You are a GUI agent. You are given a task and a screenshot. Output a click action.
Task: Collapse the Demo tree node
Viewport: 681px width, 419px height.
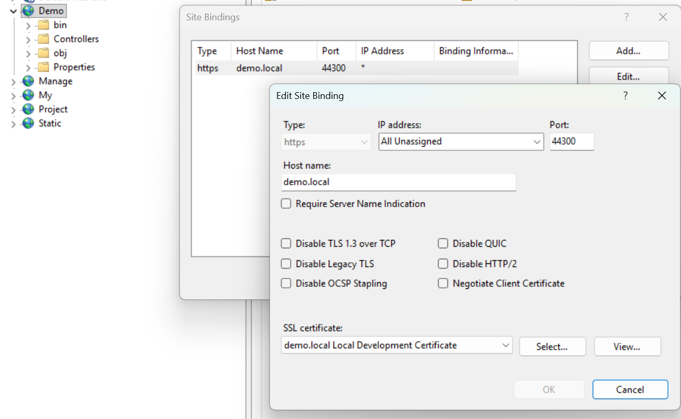click(14, 10)
